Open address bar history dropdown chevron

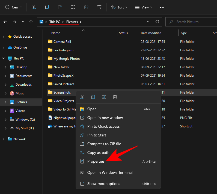[148, 22]
